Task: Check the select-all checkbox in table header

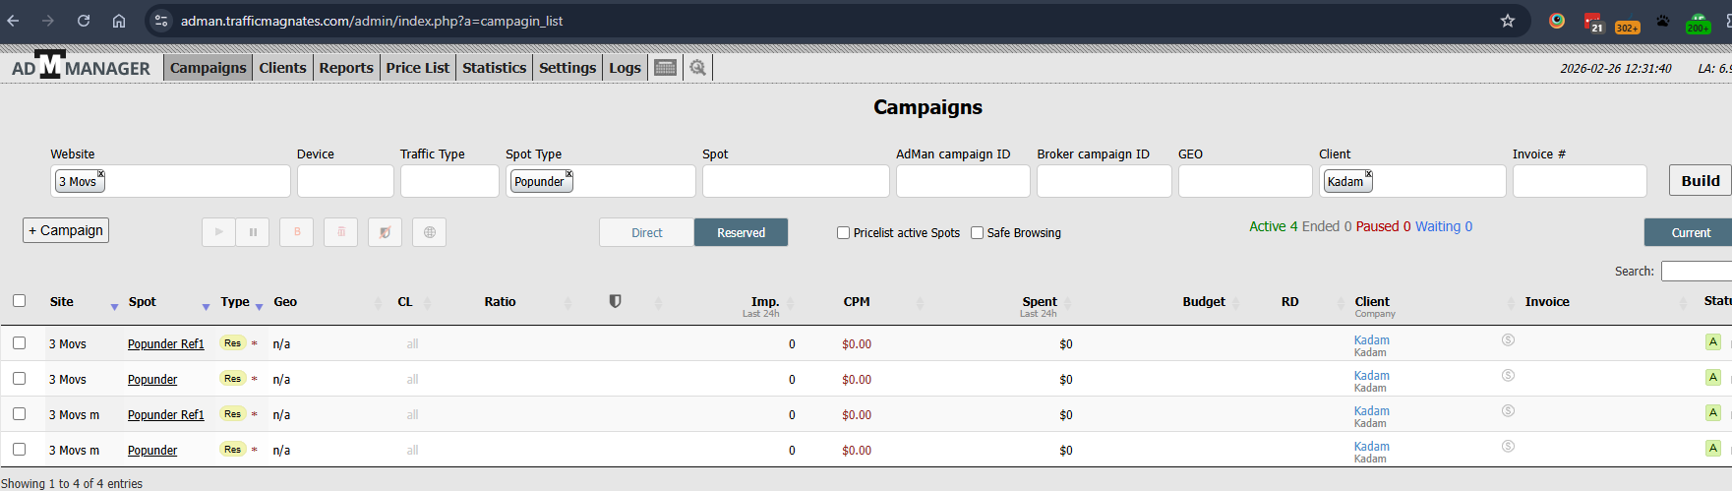Action: [19, 301]
